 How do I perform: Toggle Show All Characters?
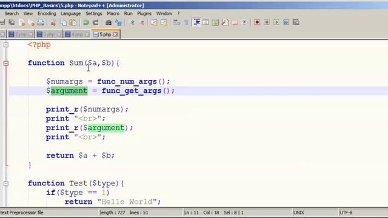(x=186, y=22)
